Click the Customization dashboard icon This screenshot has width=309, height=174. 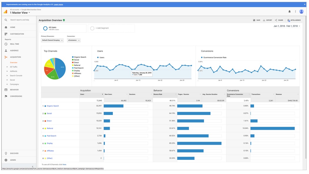6,34
